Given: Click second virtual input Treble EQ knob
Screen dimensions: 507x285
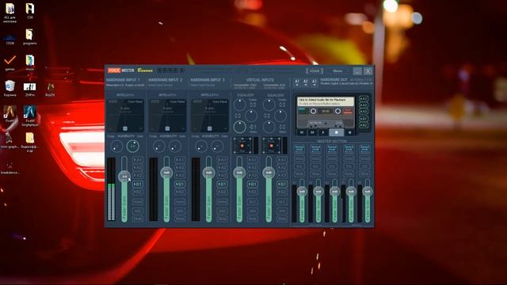Looking at the screenshot, I should coord(269,104).
